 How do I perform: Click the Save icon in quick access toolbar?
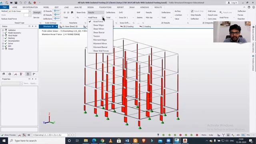[16, 3]
